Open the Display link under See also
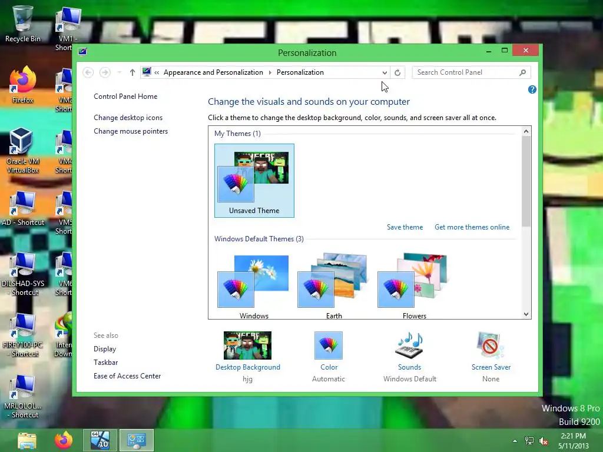 [105, 349]
